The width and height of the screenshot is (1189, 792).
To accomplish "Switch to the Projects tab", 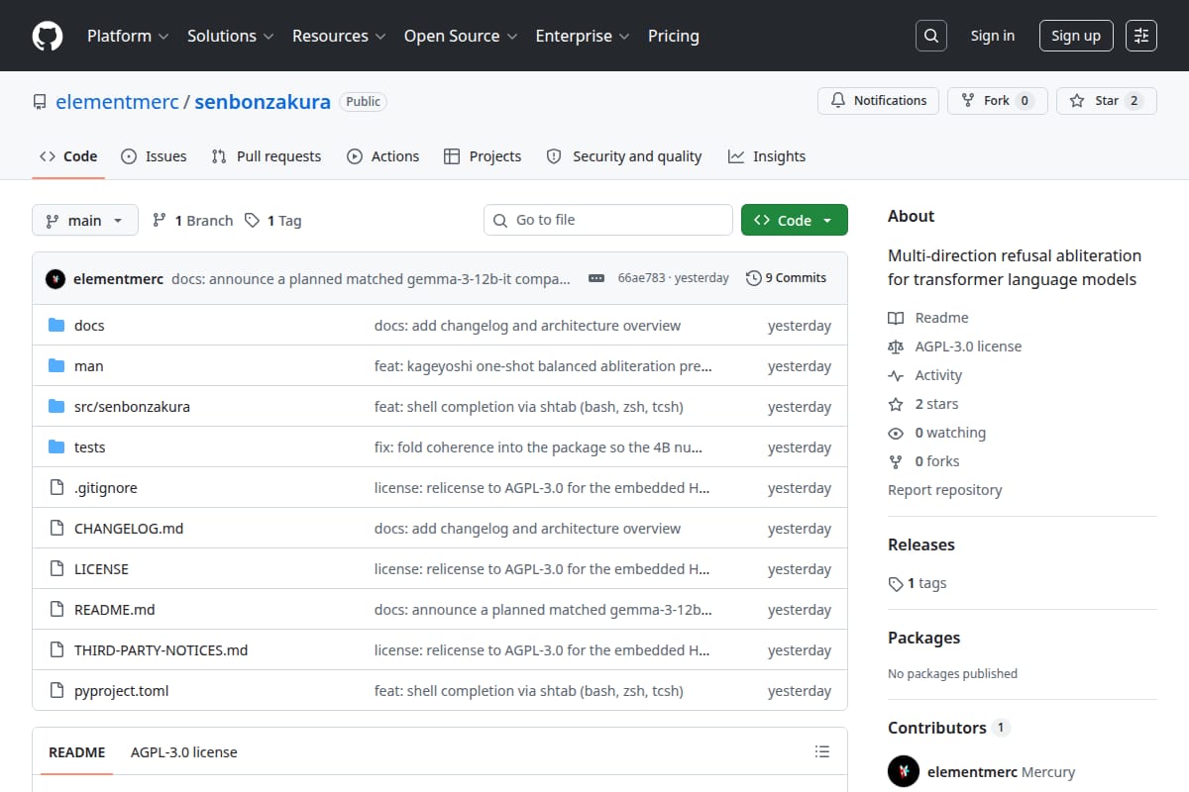I will (x=483, y=156).
